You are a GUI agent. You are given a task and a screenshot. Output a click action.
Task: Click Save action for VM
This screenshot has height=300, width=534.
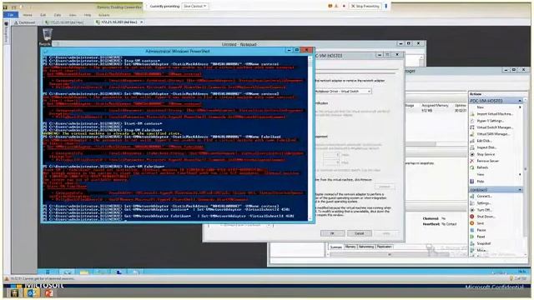(481, 223)
